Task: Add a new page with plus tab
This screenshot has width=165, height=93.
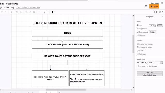Action: click(x=59, y=92)
